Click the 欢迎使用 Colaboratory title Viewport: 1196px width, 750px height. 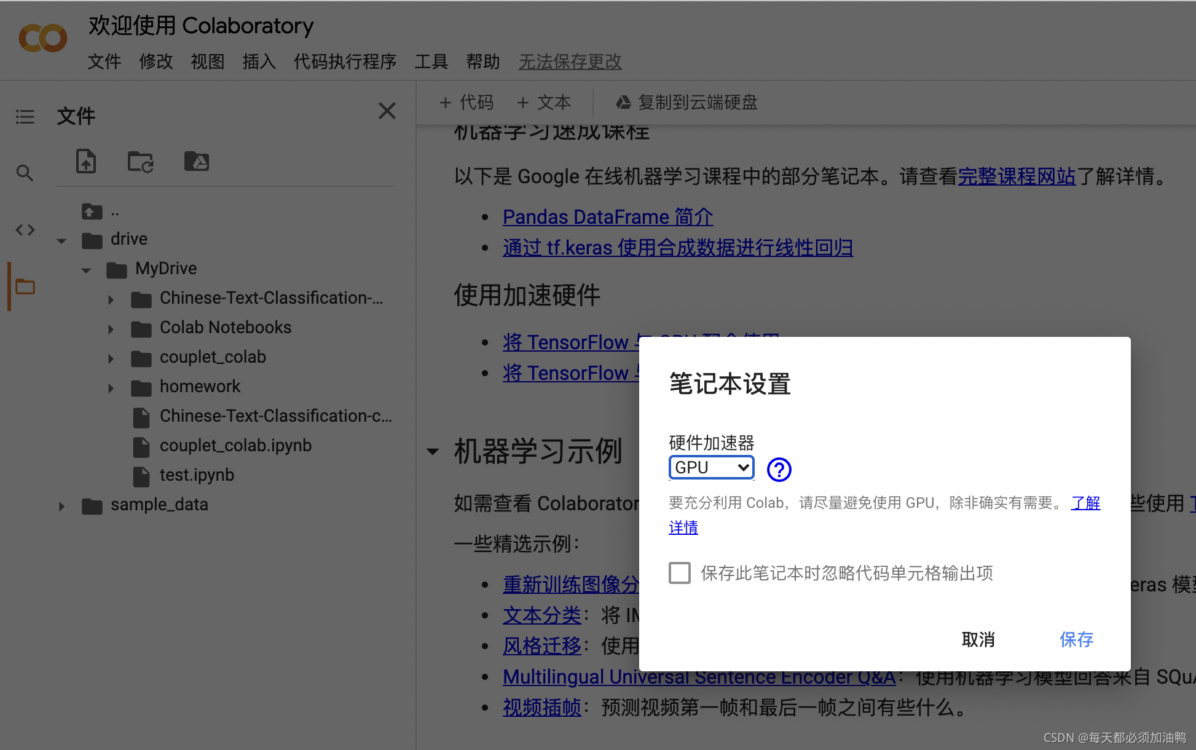tap(201, 26)
